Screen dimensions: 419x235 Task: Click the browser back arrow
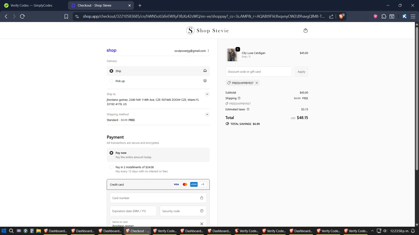click(6, 16)
